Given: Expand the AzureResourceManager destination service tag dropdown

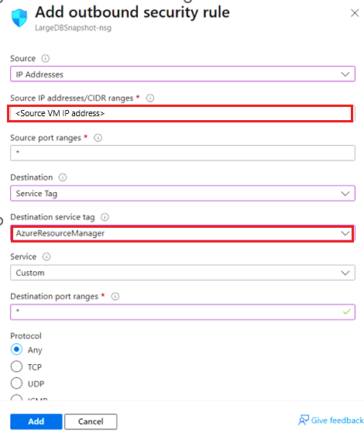Looking at the screenshot, I should pyautogui.click(x=183, y=233).
